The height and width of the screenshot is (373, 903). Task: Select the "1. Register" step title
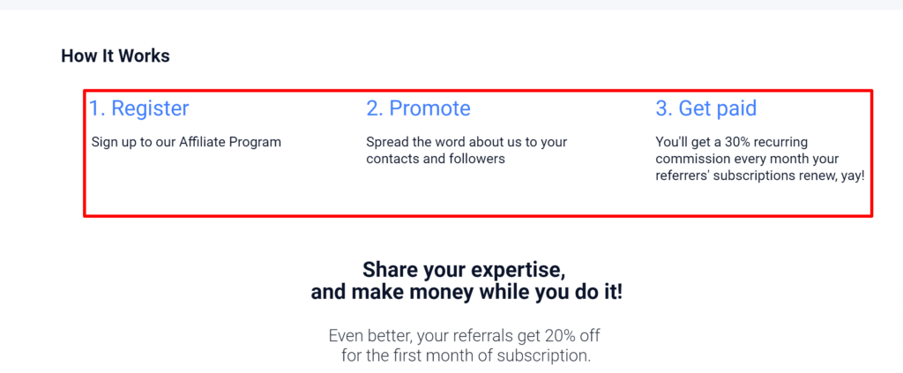[138, 108]
